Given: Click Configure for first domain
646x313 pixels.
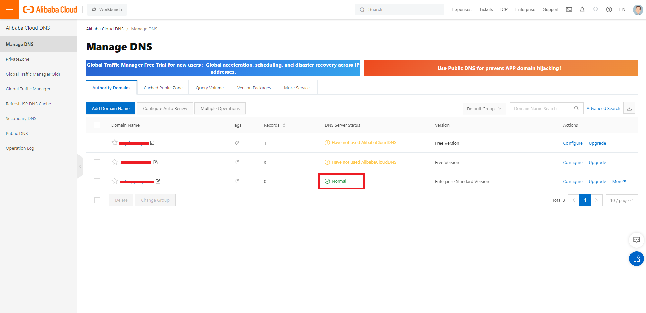Looking at the screenshot, I should click(573, 143).
